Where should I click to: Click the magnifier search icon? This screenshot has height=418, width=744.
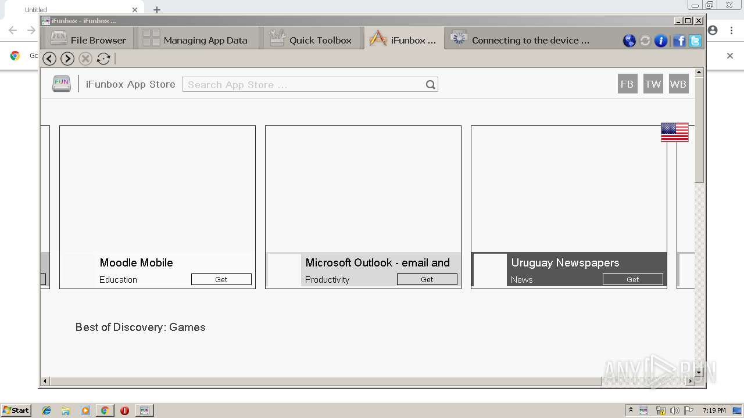pos(430,85)
